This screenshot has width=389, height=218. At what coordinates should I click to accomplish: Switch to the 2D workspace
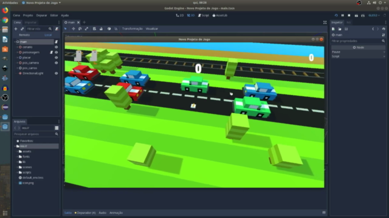[180, 15]
